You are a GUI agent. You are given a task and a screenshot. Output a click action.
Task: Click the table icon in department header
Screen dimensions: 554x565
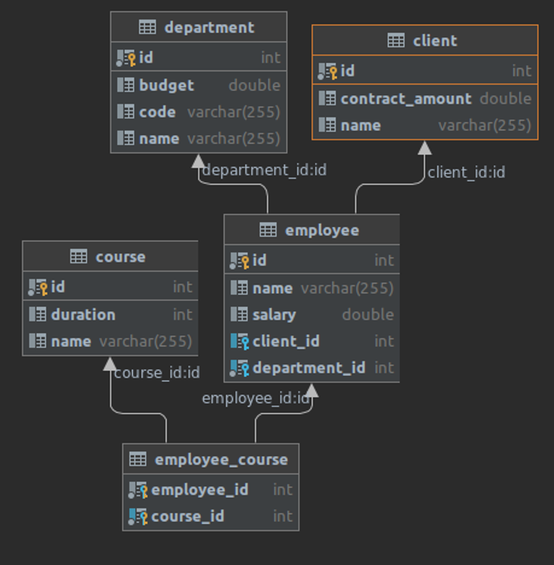tap(147, 27)
